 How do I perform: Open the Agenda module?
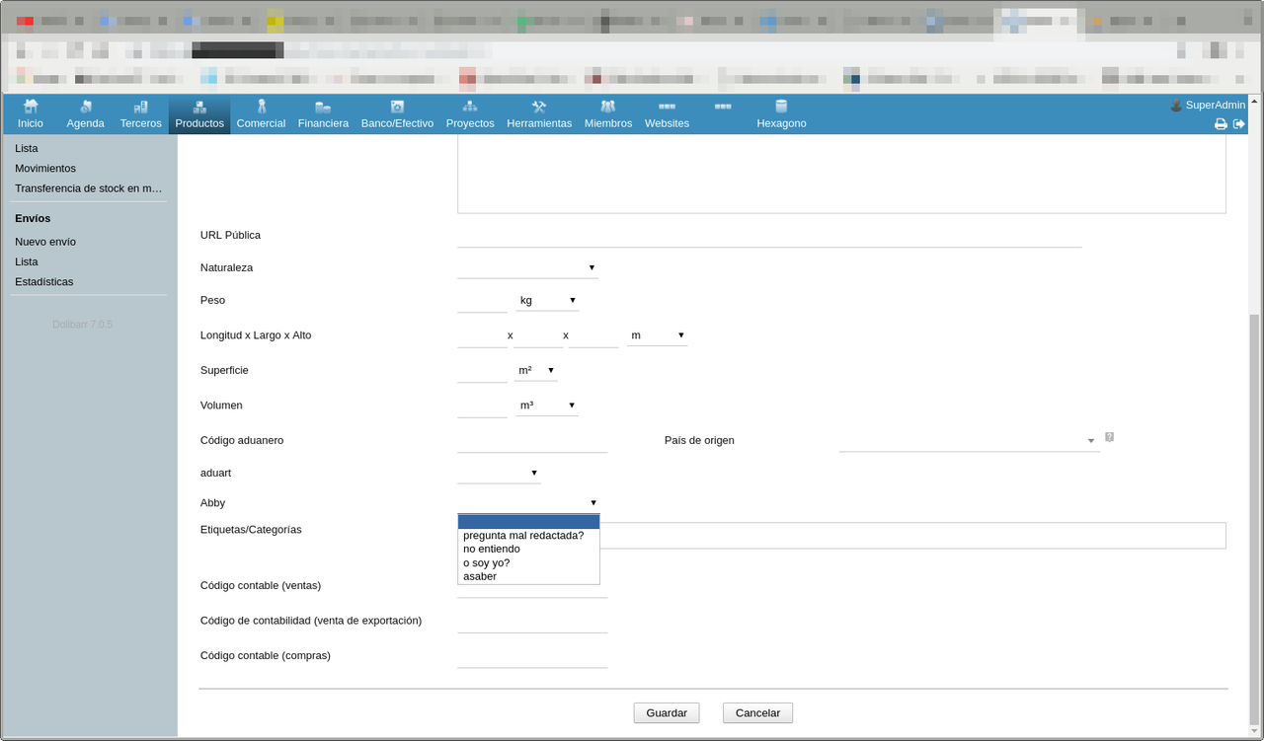point(86,114)
